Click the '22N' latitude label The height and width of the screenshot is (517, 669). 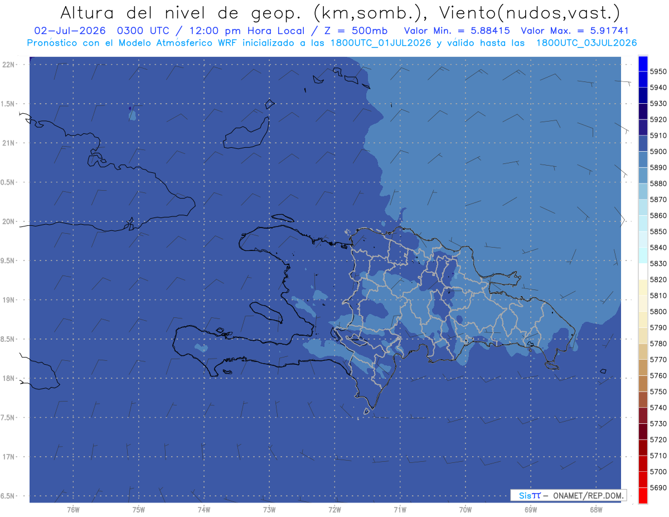[9, 64]
